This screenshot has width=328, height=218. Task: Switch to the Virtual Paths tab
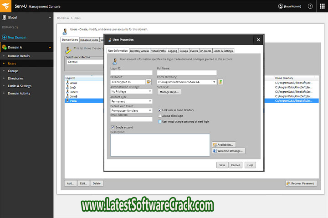(x=159, y=51)
